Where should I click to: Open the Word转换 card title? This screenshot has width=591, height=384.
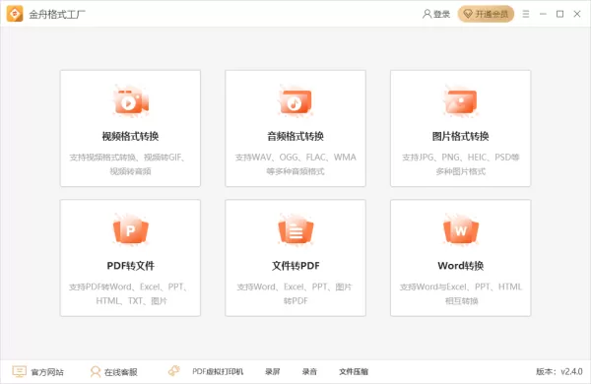coord(461,266)
